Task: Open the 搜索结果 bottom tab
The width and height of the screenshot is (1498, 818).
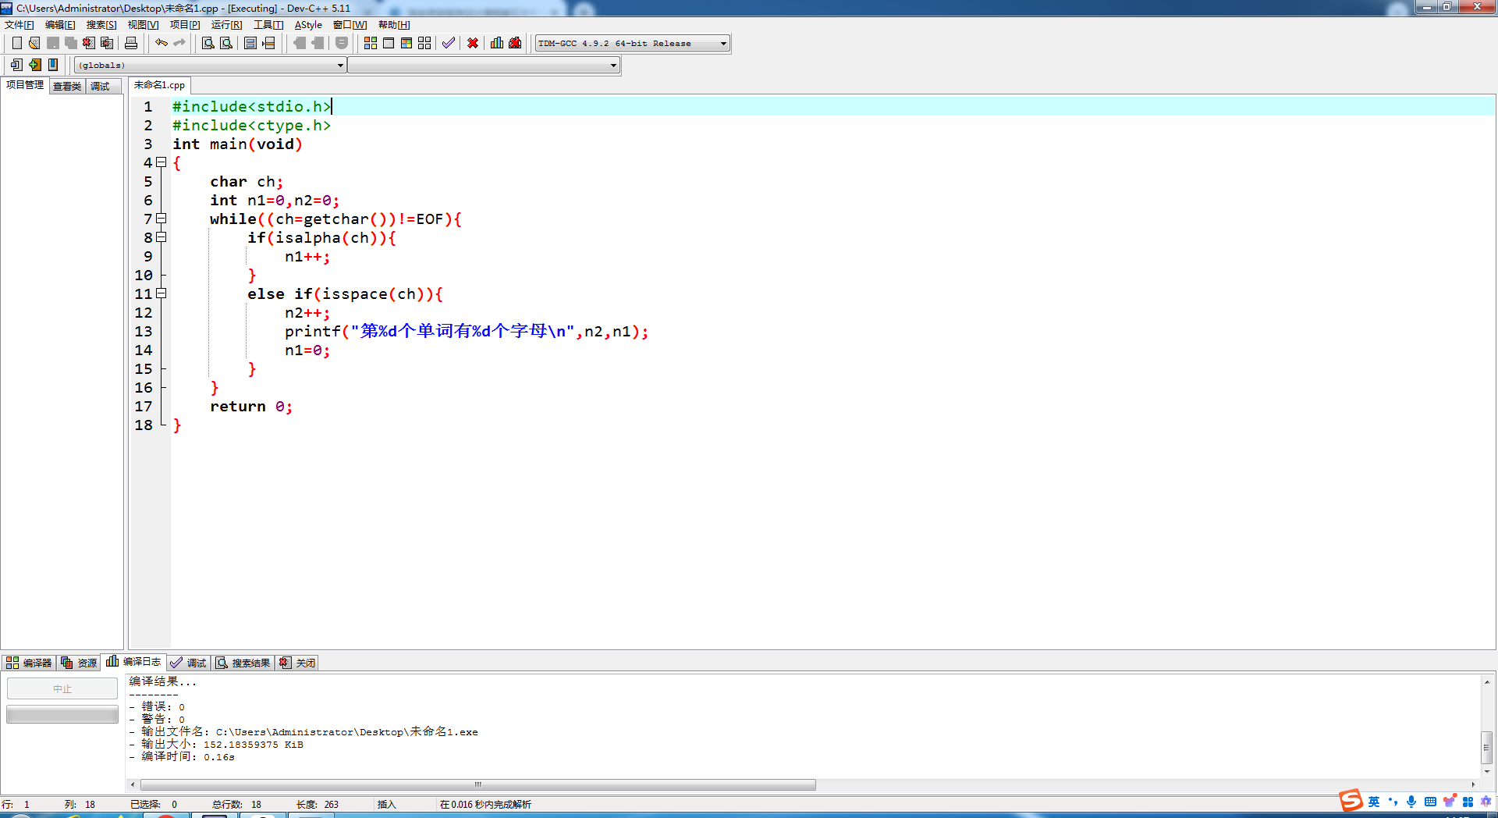Action: click(x=243, y=663)
